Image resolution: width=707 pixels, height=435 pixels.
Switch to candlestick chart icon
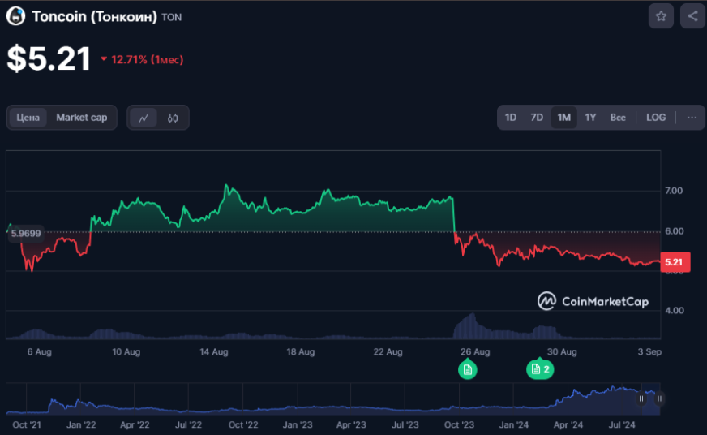tap(173, 118)
